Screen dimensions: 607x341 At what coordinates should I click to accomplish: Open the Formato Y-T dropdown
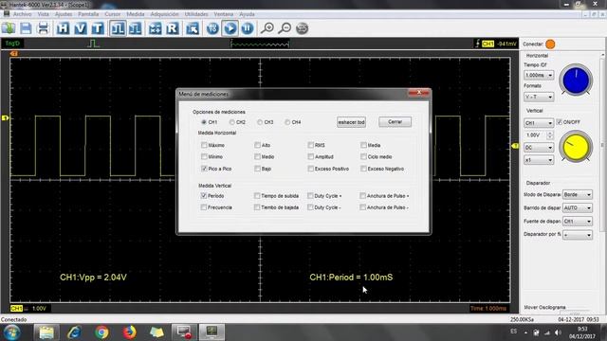[x=539, y=97]
